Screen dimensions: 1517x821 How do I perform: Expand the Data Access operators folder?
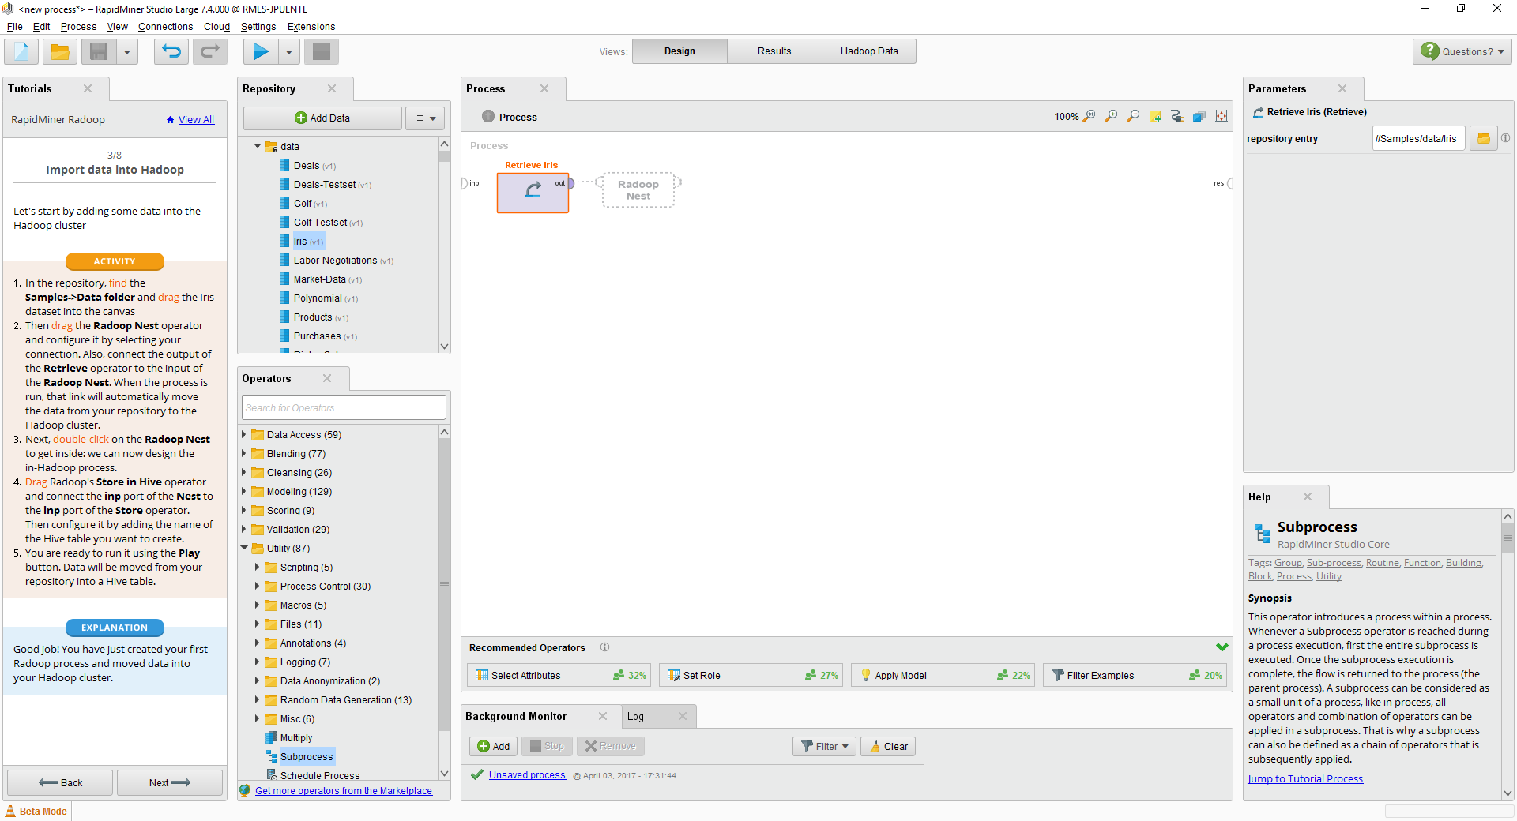click(x=244, y=435)
